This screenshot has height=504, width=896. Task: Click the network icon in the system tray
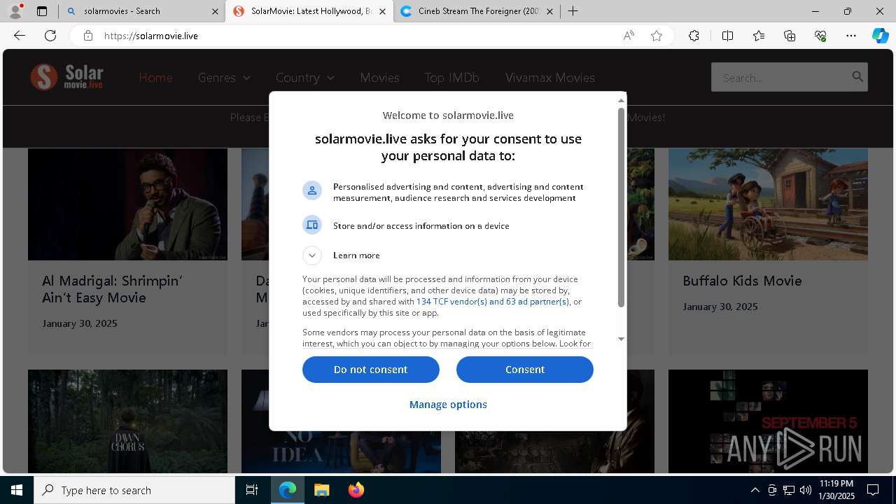[789, 490]
